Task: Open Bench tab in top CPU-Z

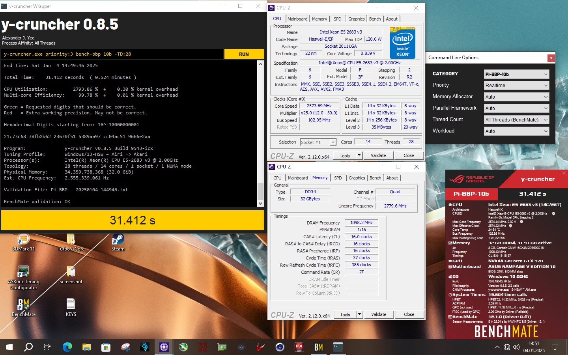Action: pyautogui.click(x=375, y=19)
